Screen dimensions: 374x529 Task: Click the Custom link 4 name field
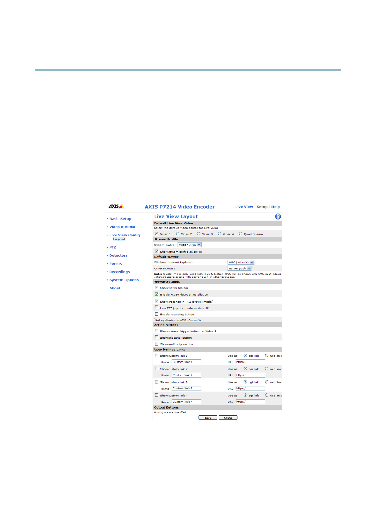186,402
